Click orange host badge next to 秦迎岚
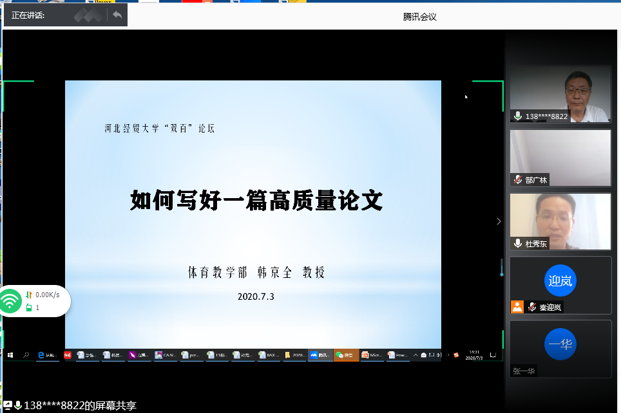Viewport: 621px width, 413px height. tap(517, 307)
